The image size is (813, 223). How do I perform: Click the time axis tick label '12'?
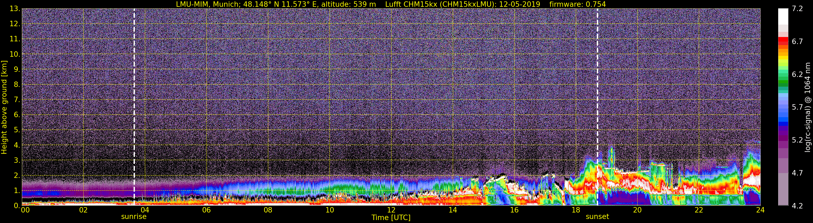pyautogui.click(x=391, y=210)
